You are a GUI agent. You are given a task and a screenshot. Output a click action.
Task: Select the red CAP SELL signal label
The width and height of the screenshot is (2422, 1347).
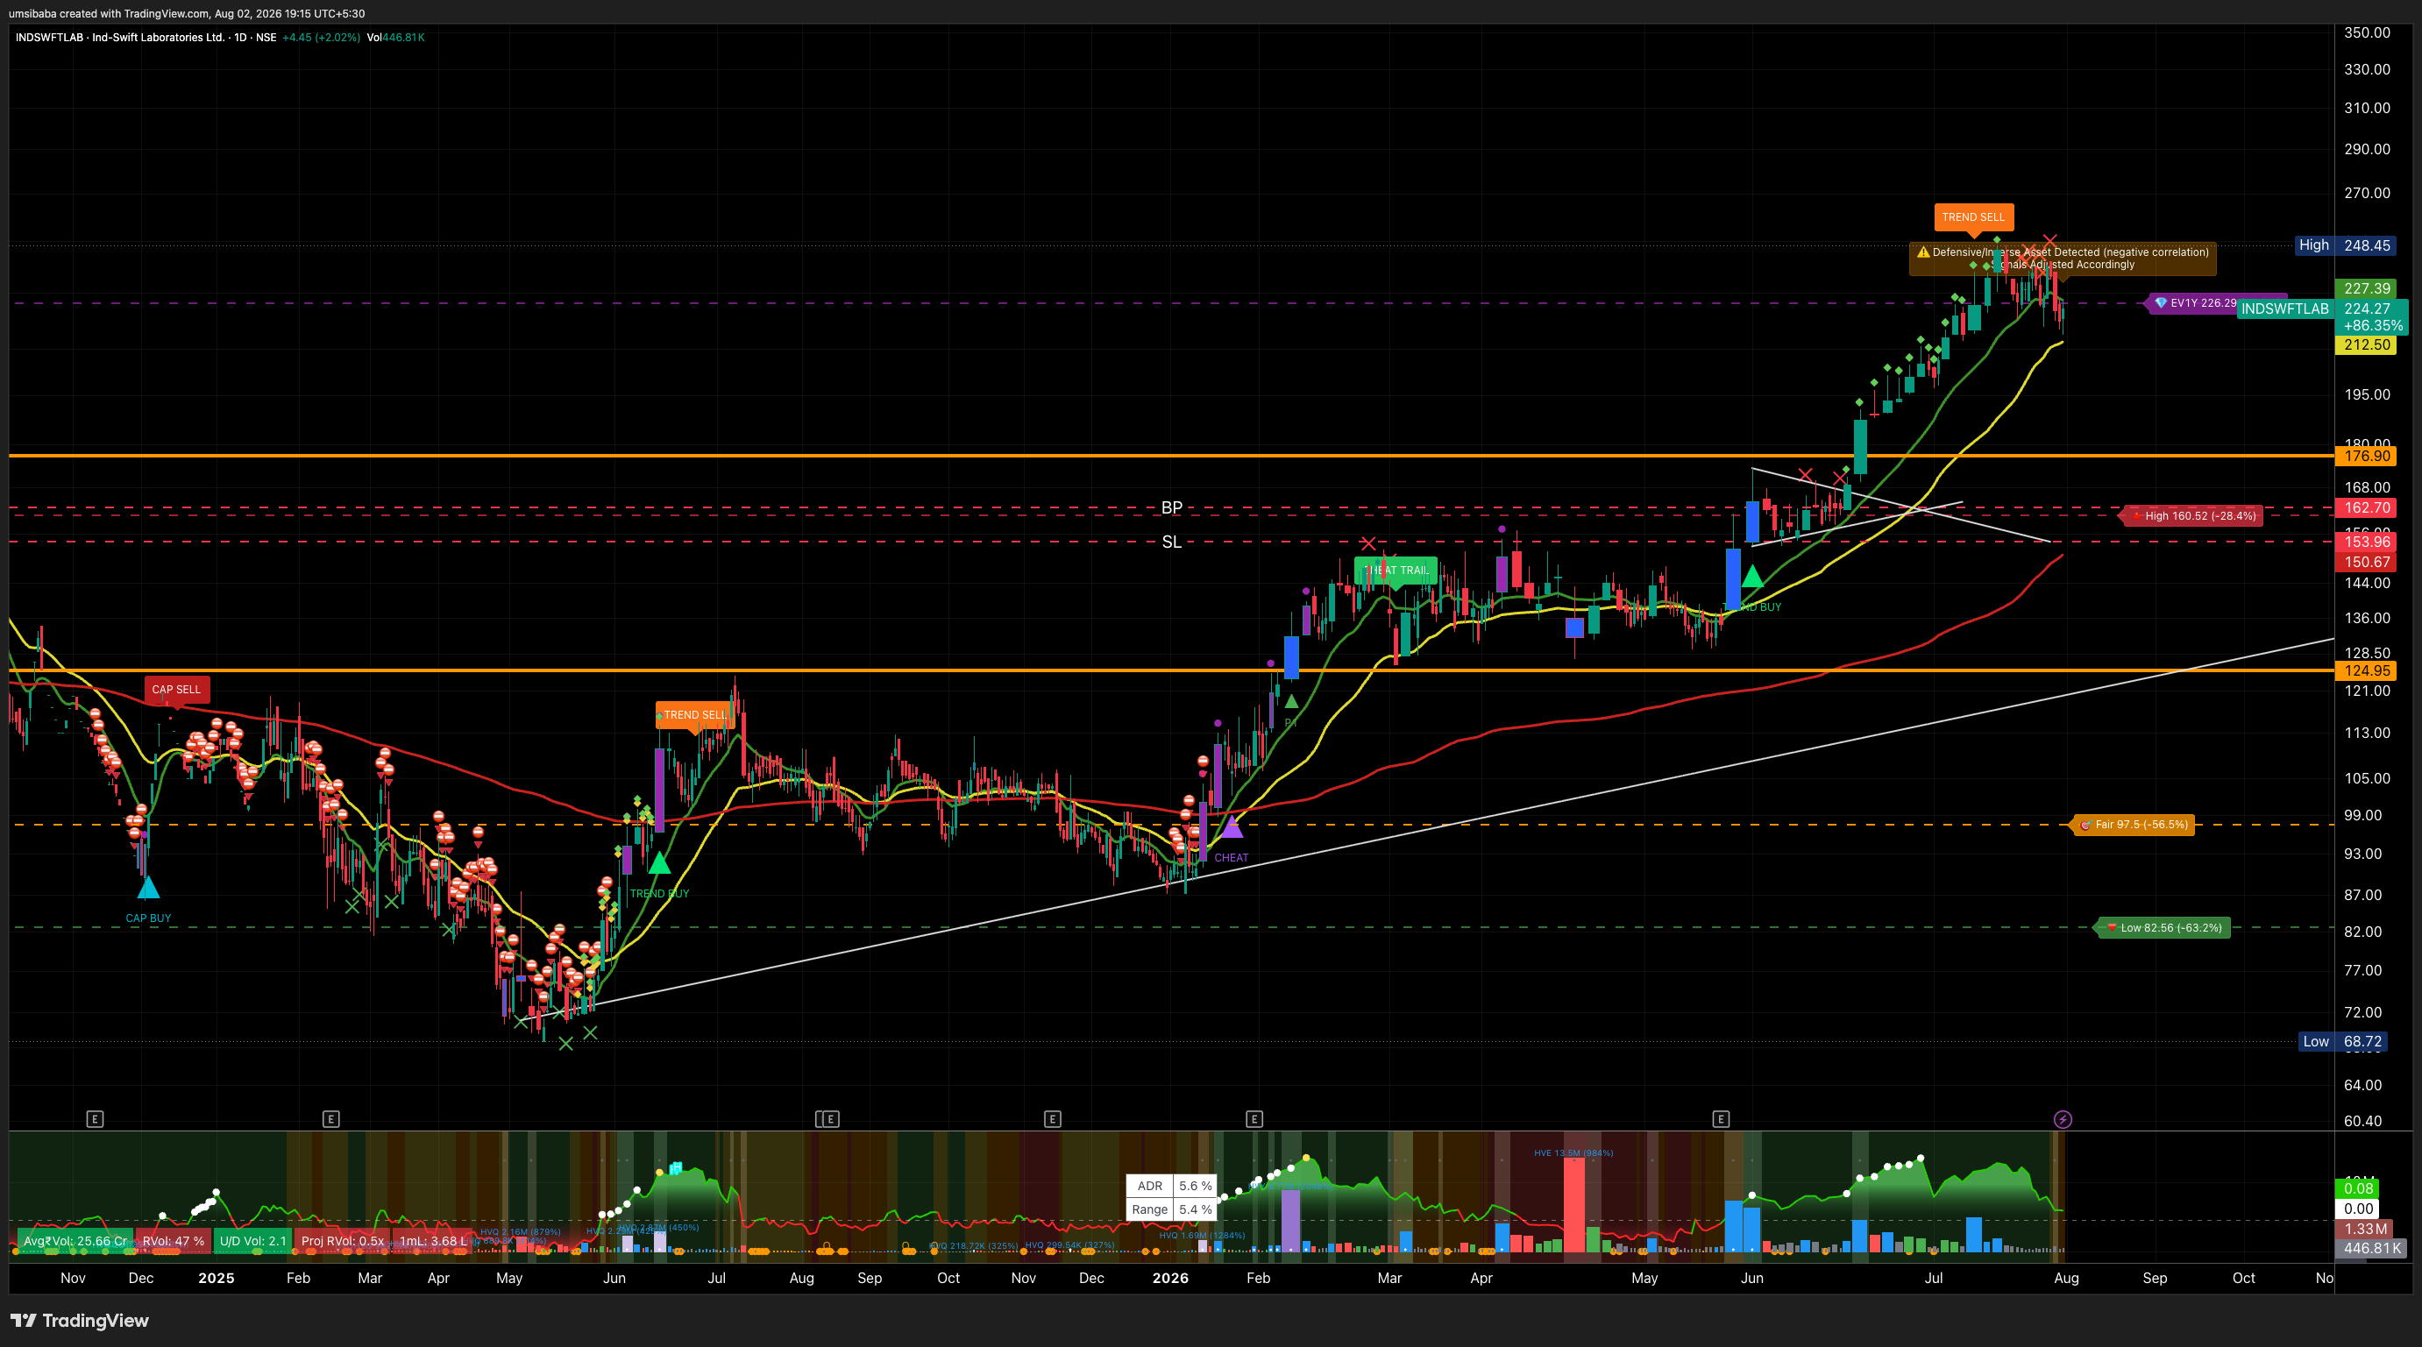176,689
